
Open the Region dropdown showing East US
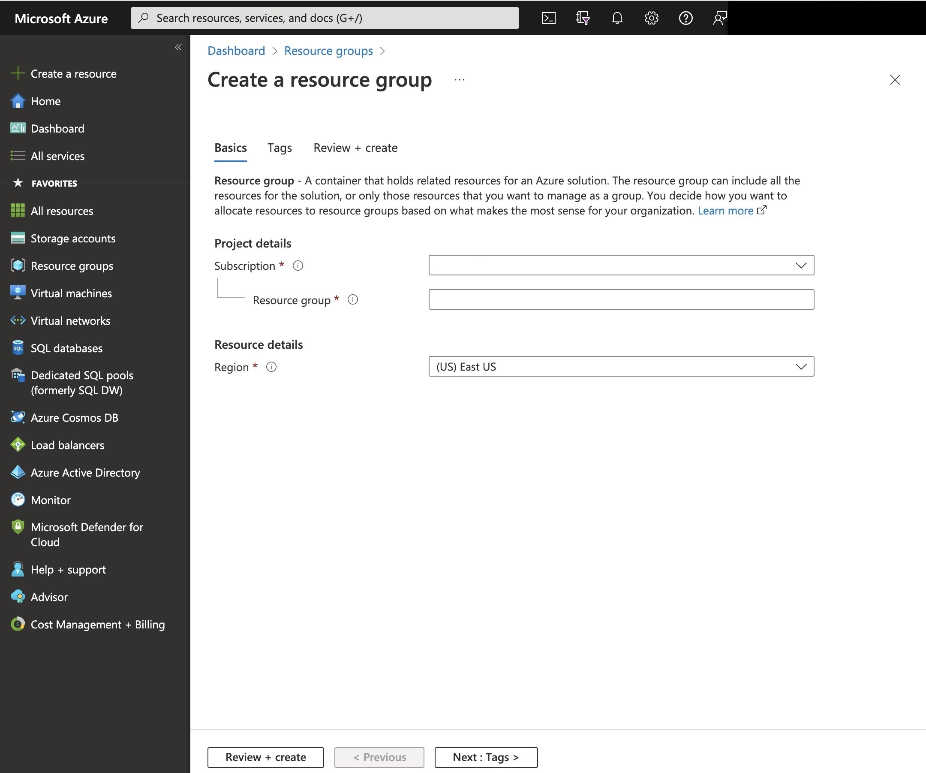pyautogui.click(x=621, y=367)
